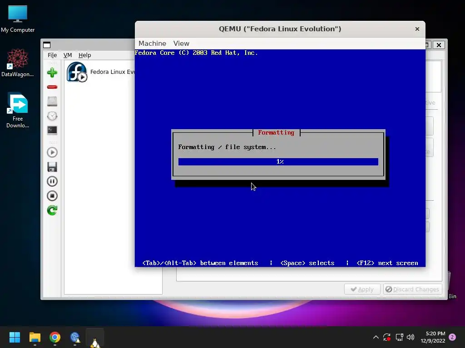465x348 pixels.
Task: Open the File menu in VM manager
Action: 52,55
